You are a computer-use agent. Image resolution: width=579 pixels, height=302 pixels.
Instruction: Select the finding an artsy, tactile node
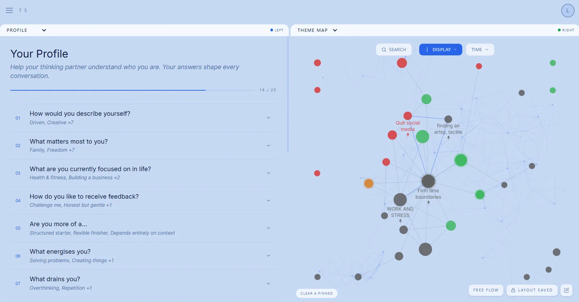(x=448, y=119)
